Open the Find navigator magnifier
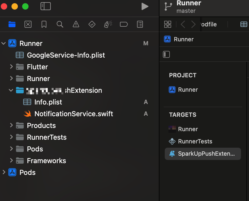Viewport: 249px width, 201px height. coord(60,25)
